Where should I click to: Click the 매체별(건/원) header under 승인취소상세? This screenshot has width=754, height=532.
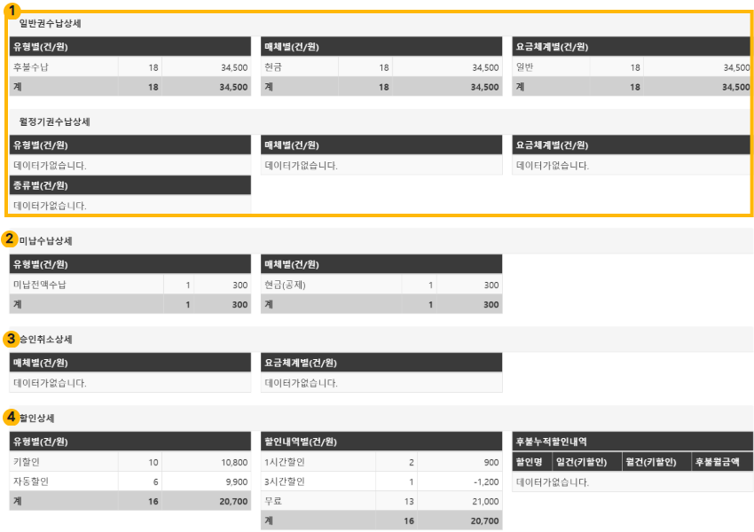(x=130, y=363)
